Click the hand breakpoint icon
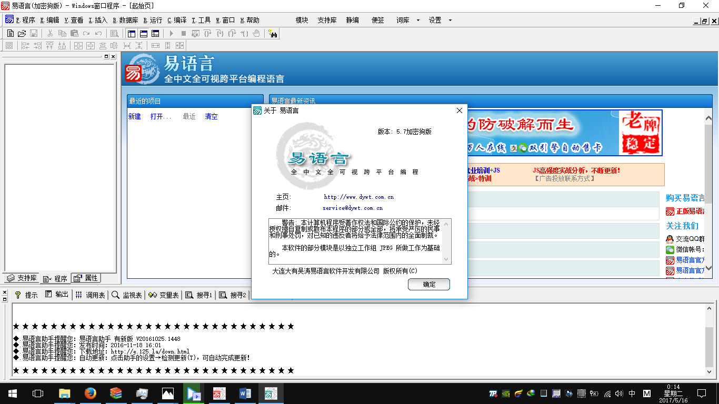This screenshot has height=404, width=719. (x=256, y=33)
